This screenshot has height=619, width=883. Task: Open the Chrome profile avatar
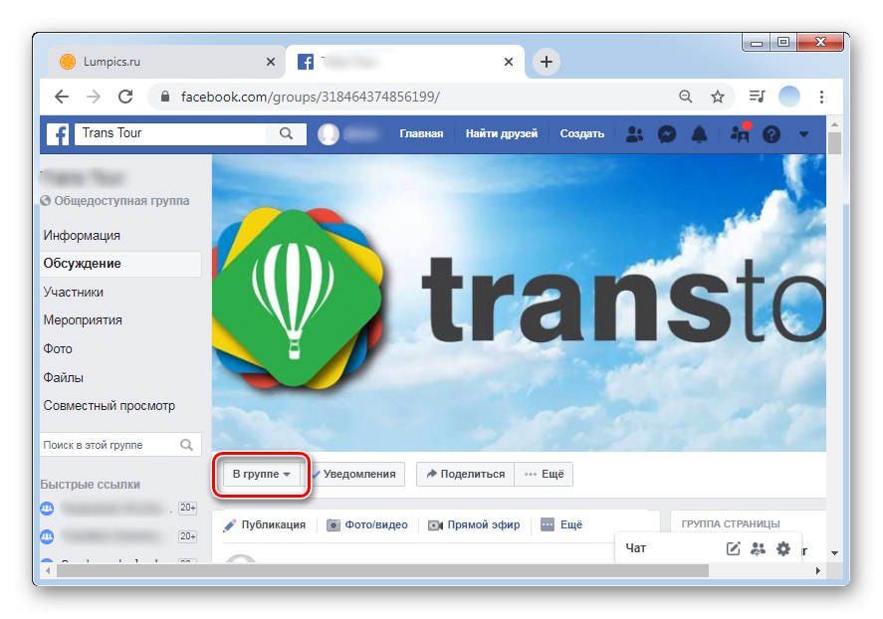pyautogui.click(x=789, y=97)
